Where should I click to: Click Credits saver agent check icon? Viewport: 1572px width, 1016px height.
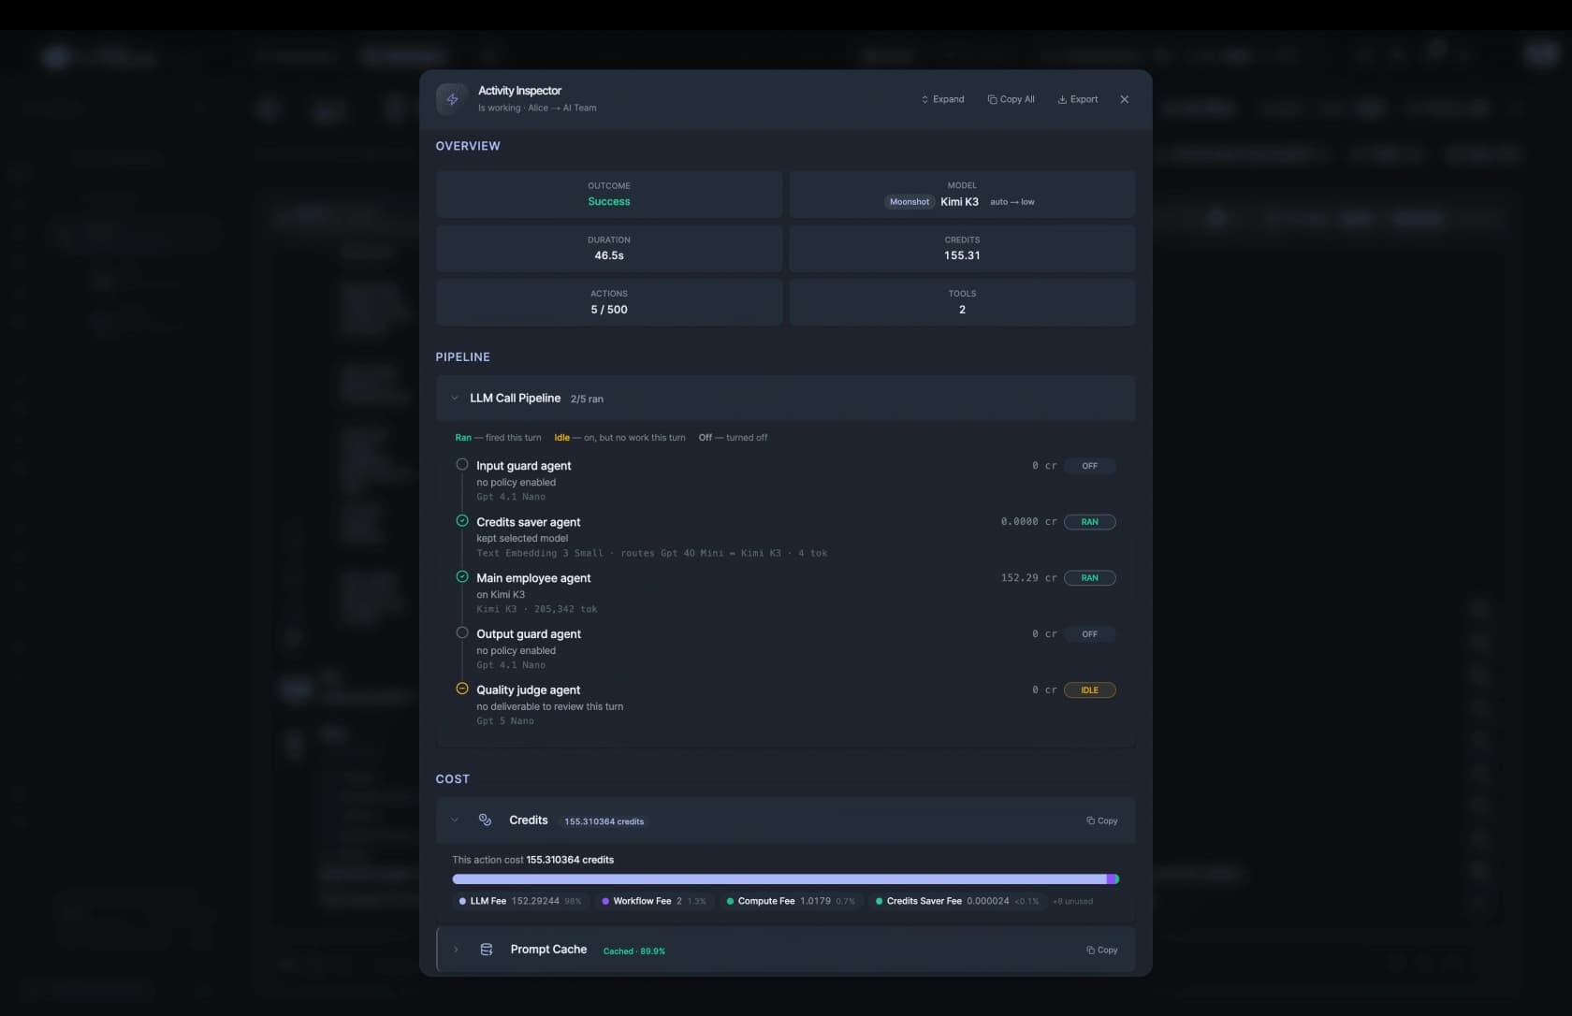pyautogui.click(x=462, y=520)
